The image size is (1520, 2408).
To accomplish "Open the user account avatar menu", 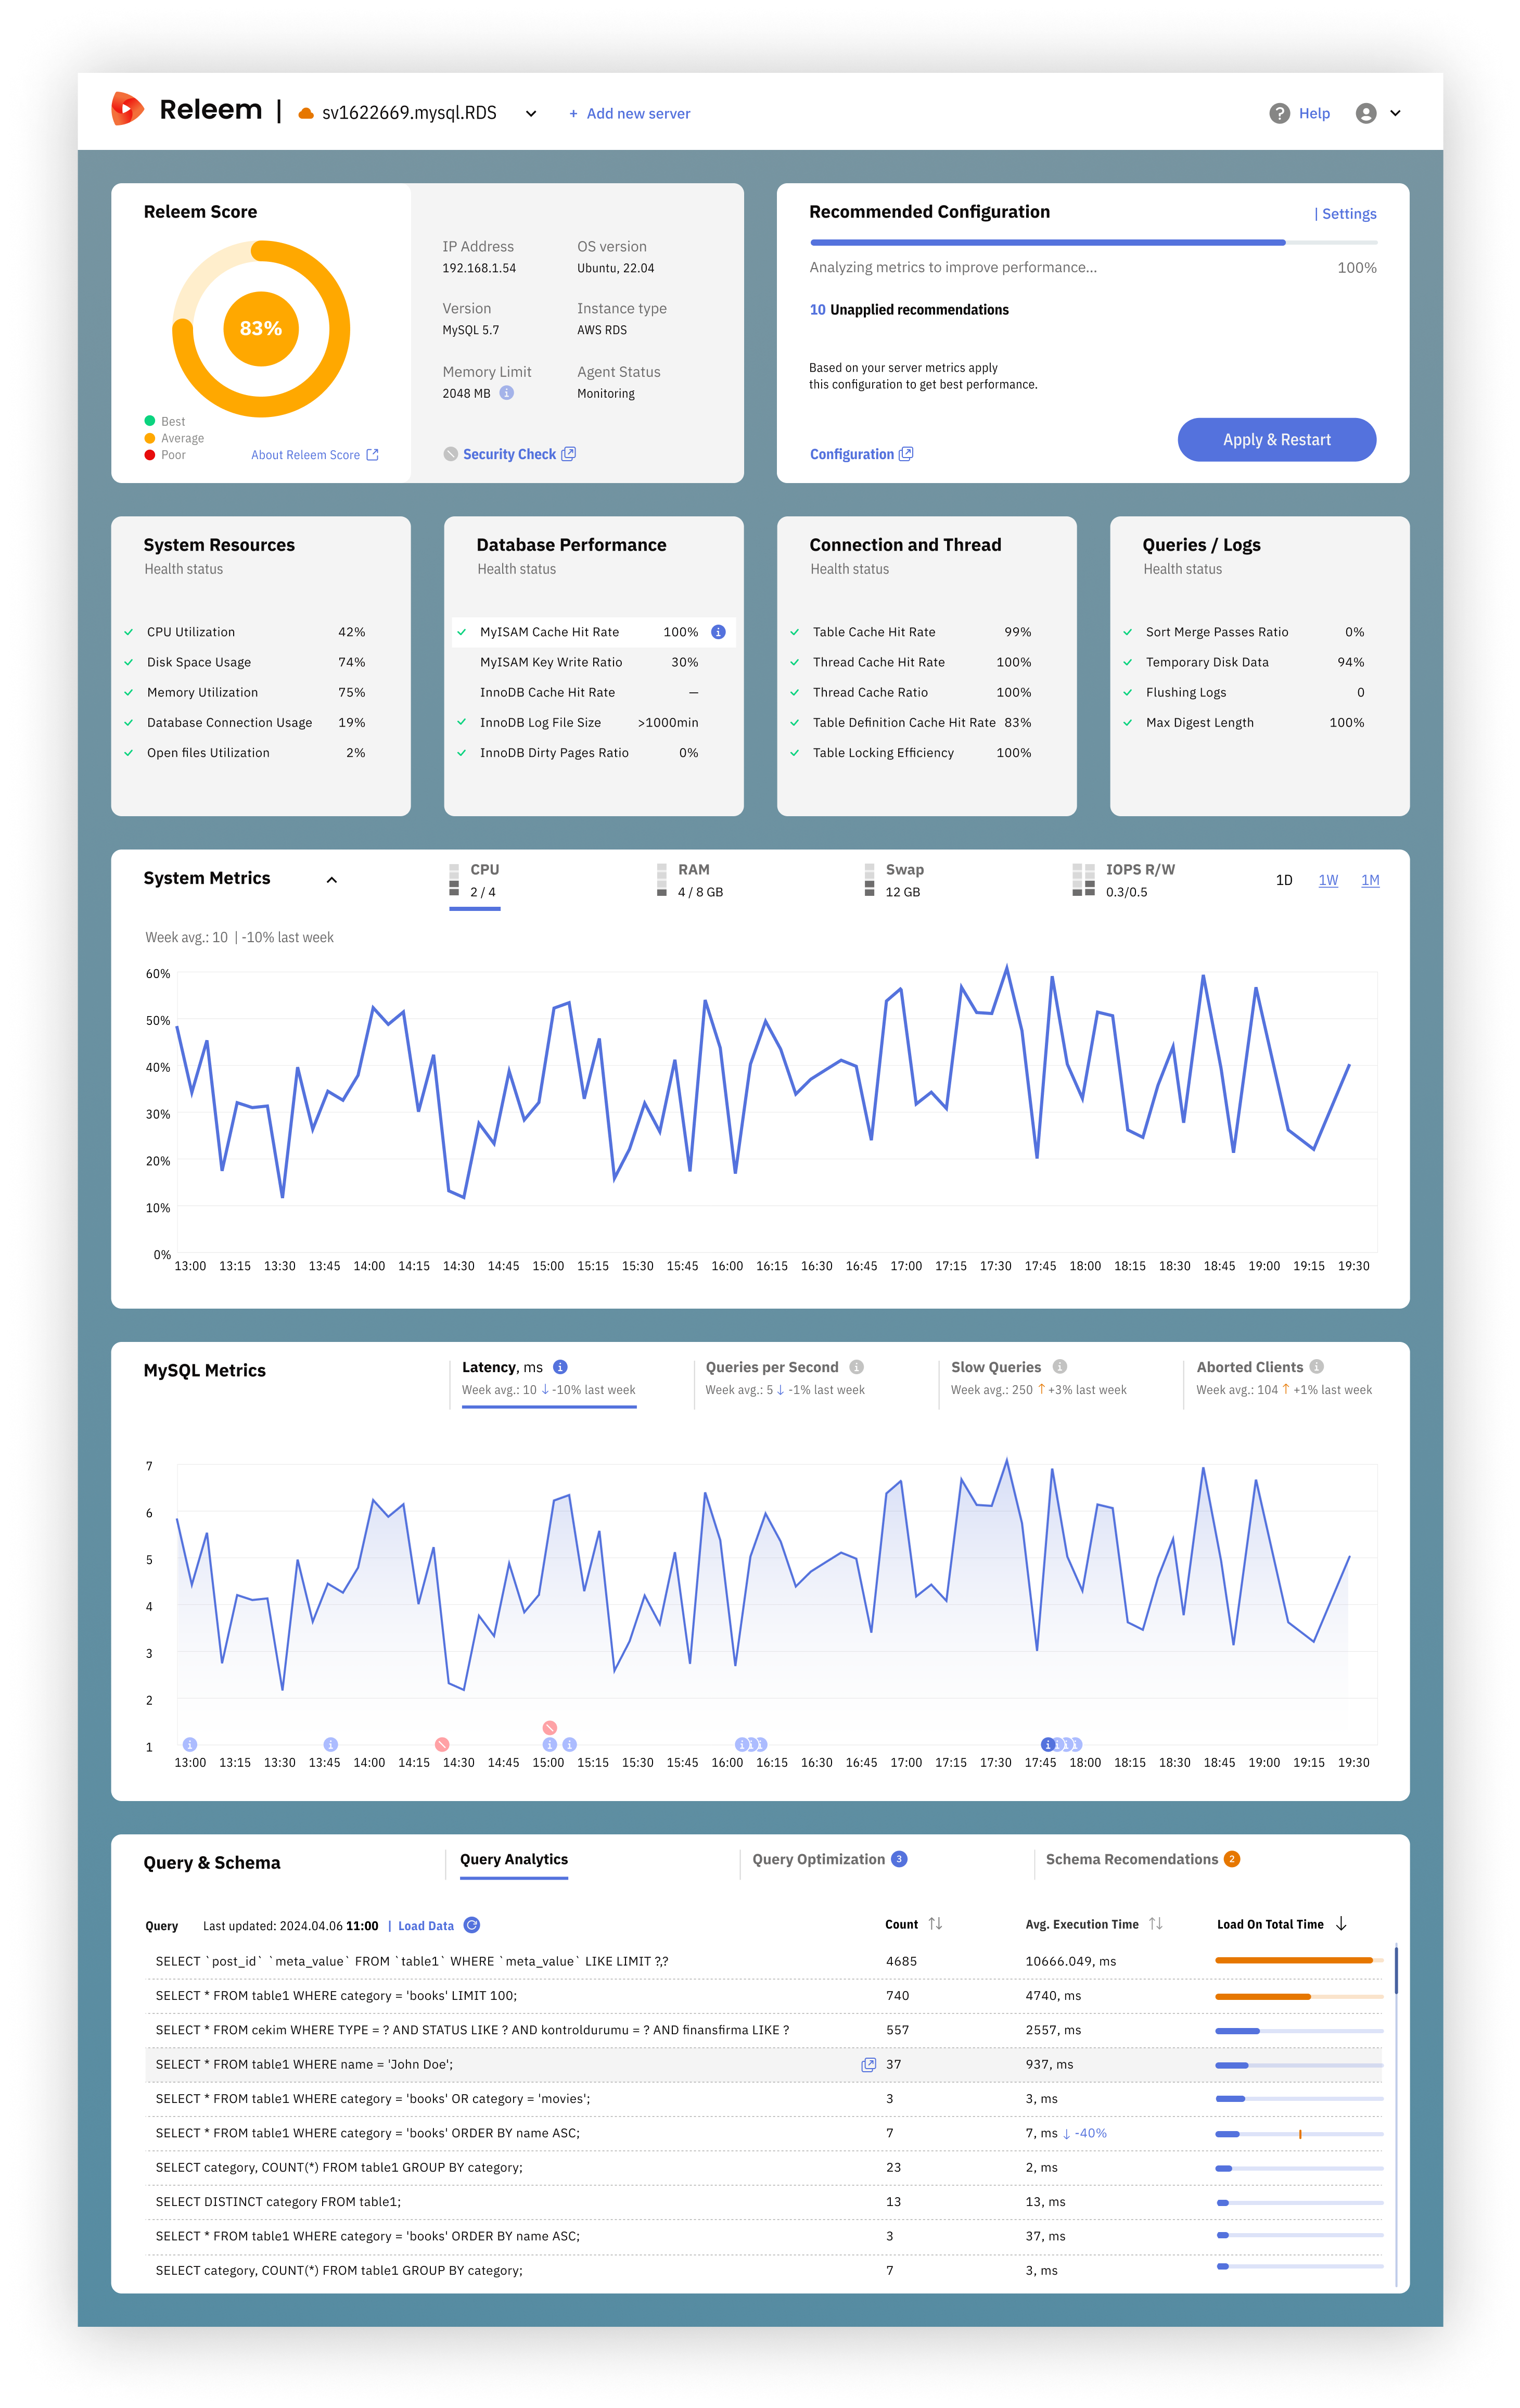I will click(x=1365, y=113).
